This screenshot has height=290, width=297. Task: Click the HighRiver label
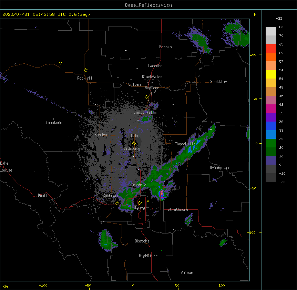pos(148,256)
